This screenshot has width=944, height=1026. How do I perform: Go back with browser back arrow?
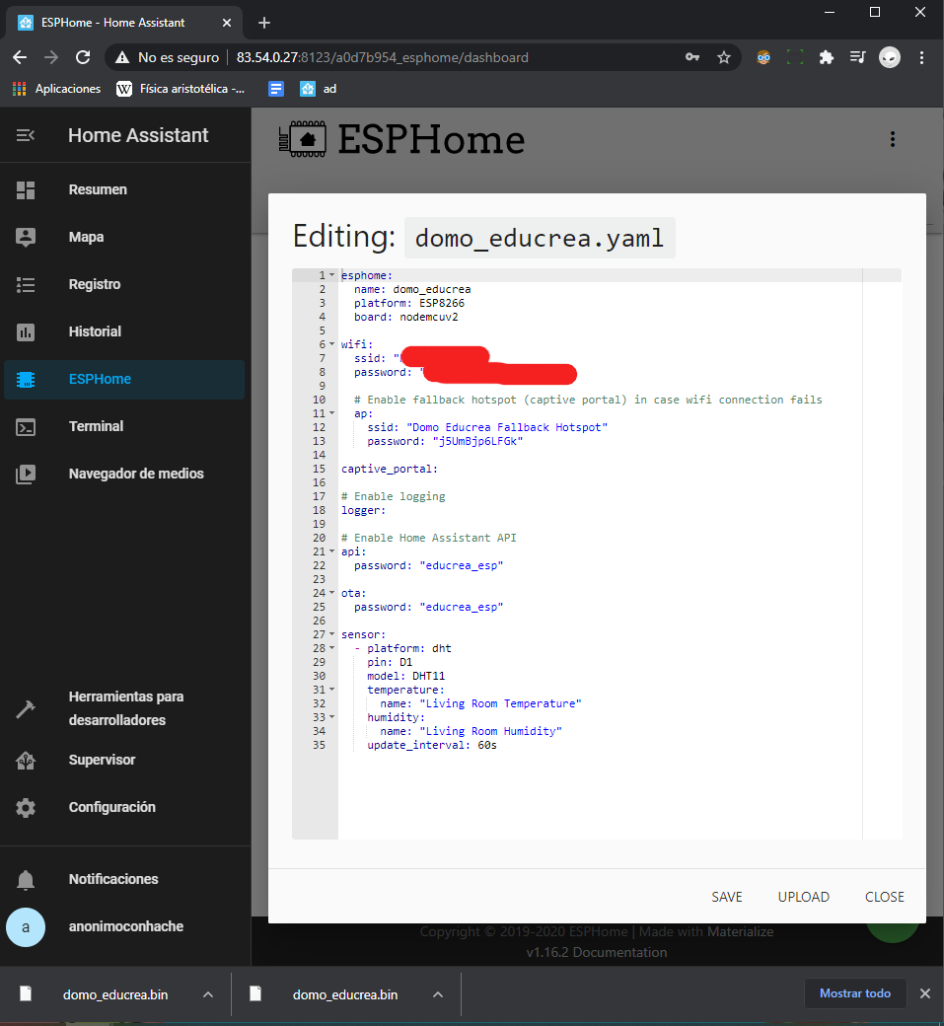pos(20,57)
